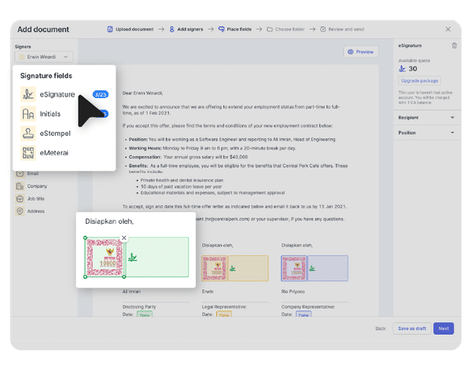Expand the Recipient section
The height and width of the screenshot is (370, 472).
point(453,117)
